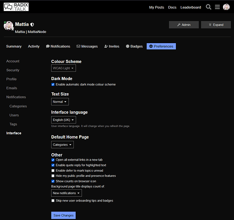Open the Badges tab
Image resolution: width=234 pixels, height=220 pixels.
134,46
